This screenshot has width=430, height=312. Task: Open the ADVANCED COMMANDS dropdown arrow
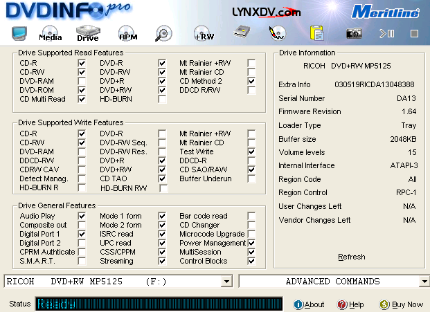pos(424,282)
